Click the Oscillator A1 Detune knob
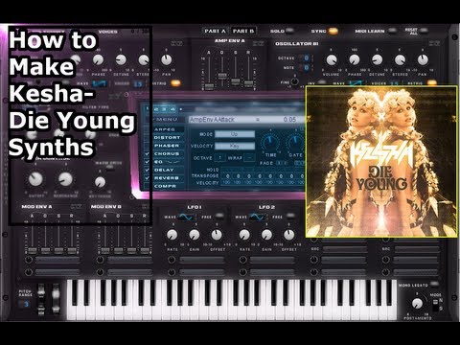 (x=121, y=59)
